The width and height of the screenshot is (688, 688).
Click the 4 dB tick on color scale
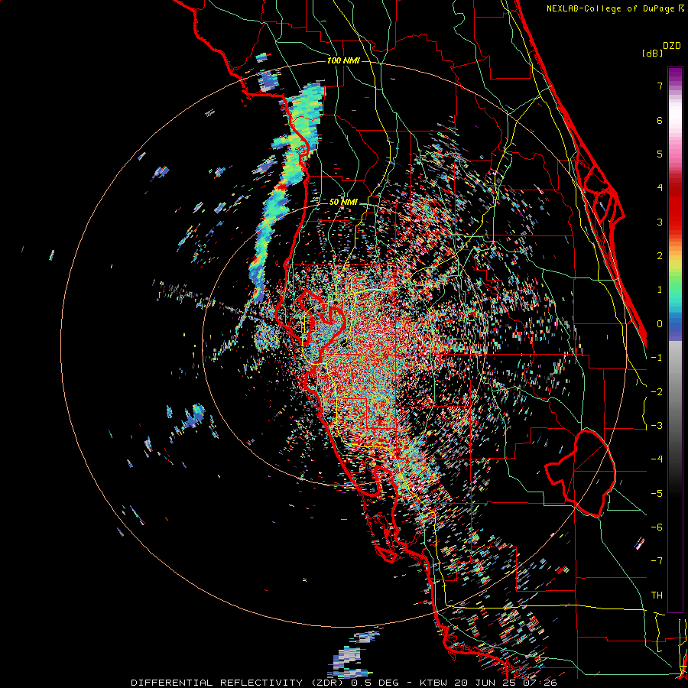(x=660, y=188)
